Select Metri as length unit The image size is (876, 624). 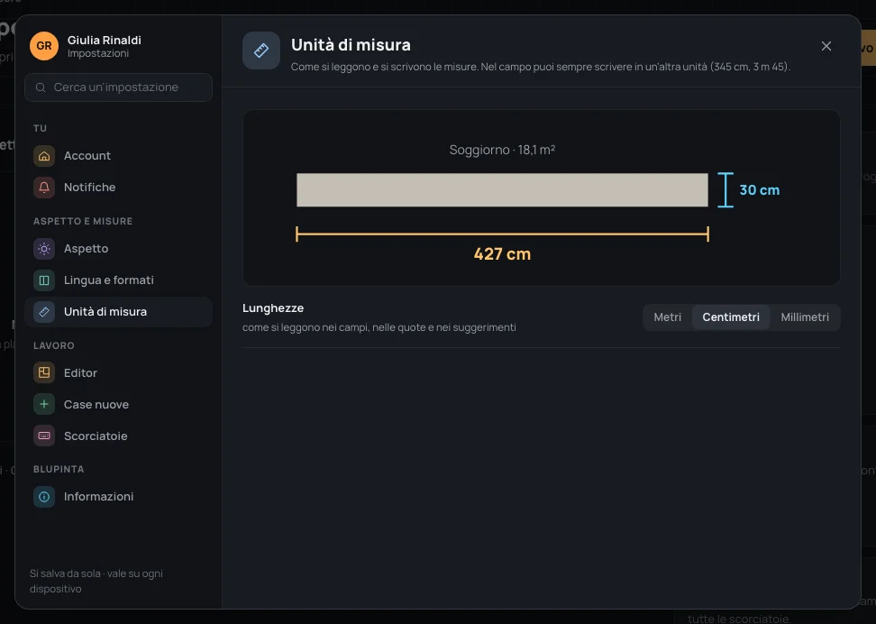click(x=668, y=317)
